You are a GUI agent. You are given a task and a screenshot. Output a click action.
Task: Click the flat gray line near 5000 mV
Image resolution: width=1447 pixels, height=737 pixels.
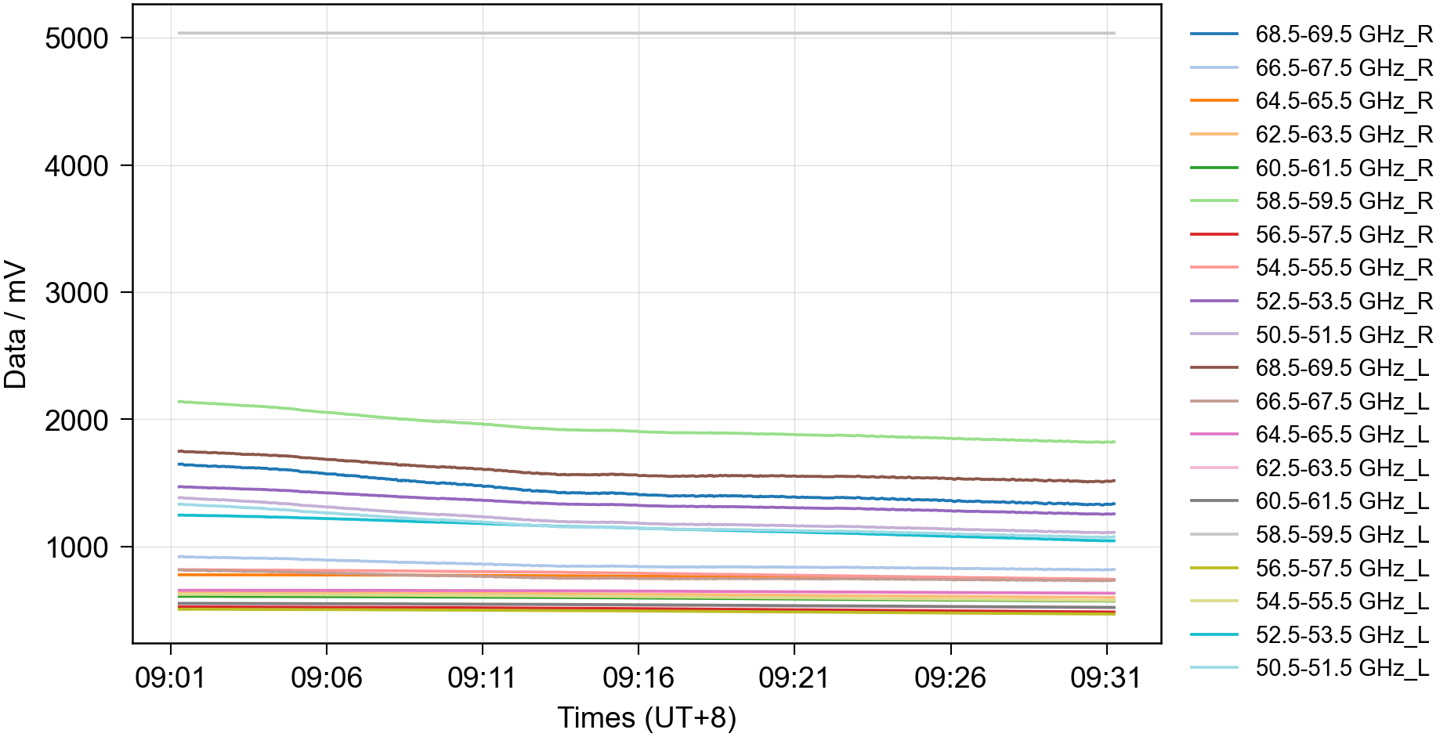pos(646,33)
